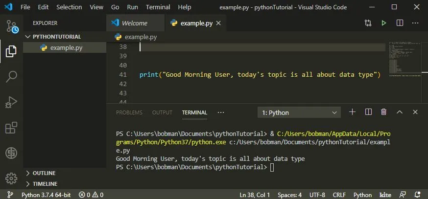The height and width of the screenshot is (199, 428).
Task: Open the errors and warnings count
Action: 91,195
